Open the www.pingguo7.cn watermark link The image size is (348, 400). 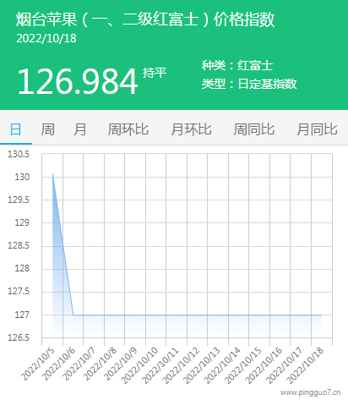coord(310,392)
